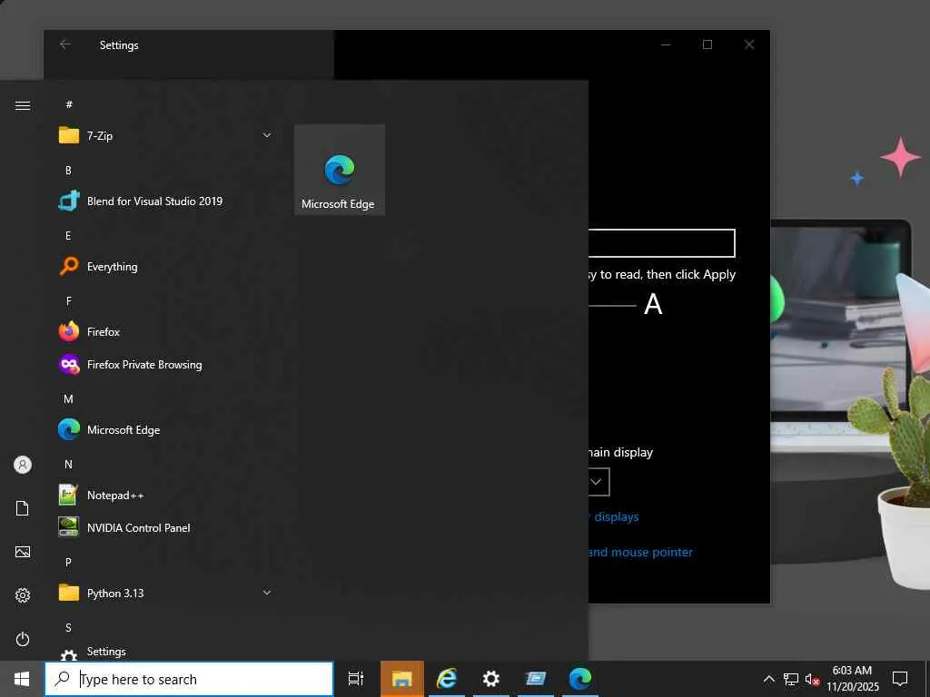This screenshot has width=930, height=697.
Task: Jump to the F letter header
Action: (x=68, y=301)
